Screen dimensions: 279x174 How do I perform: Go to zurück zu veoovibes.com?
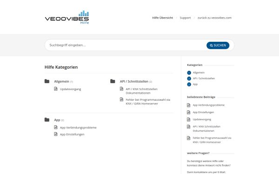[x=214, y=18]
